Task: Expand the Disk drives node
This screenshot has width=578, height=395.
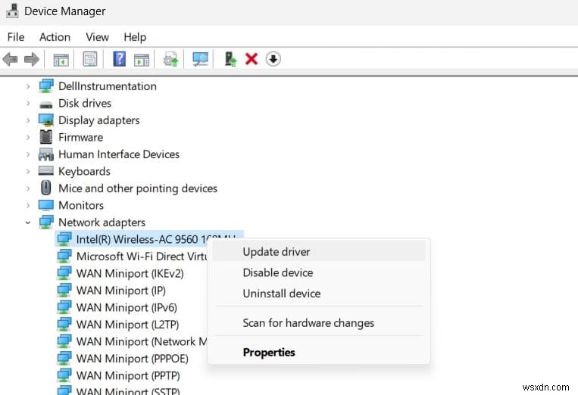Action: [28, 103]
